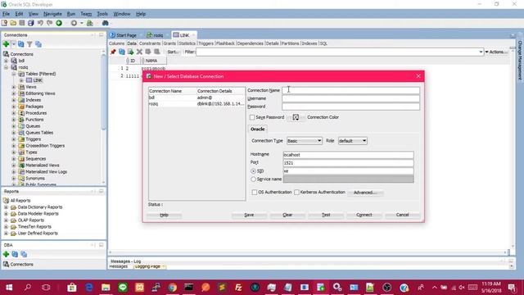The height and width of the screenshot is (295, 524).
Task: Open the Connection Type dropdown
Action: point(305,141)
